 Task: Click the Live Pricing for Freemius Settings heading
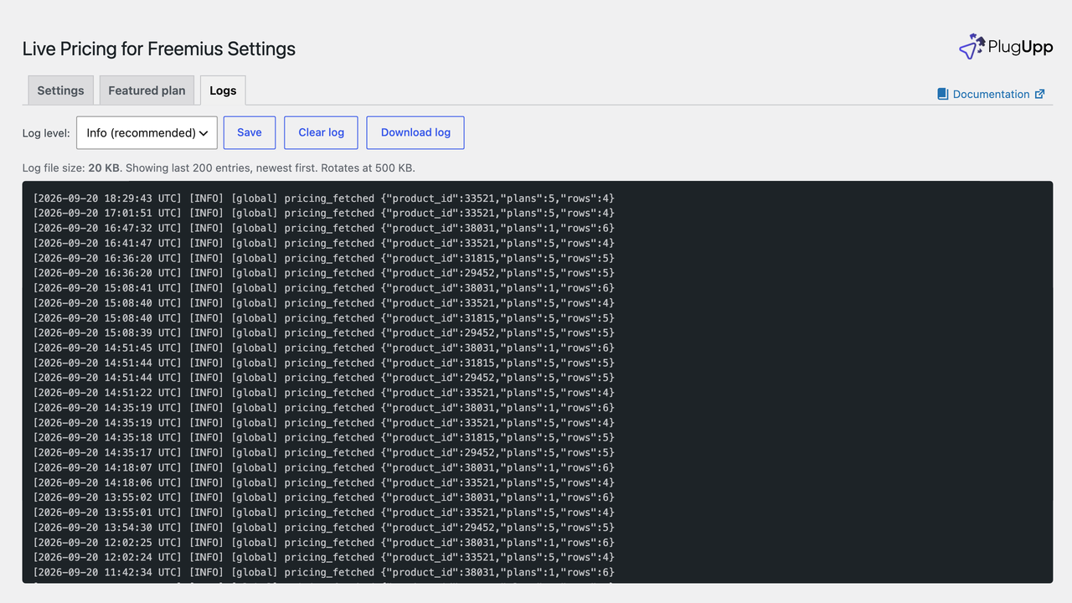click(x=159, y=49)
